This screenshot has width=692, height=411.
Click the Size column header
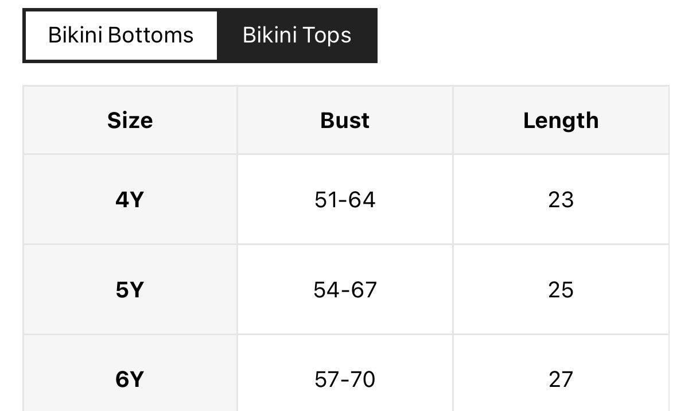[x=130, y=121]
